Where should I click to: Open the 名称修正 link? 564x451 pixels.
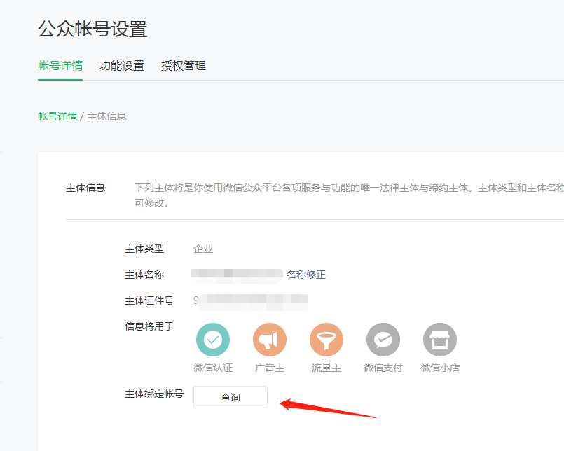pos(306,275)
